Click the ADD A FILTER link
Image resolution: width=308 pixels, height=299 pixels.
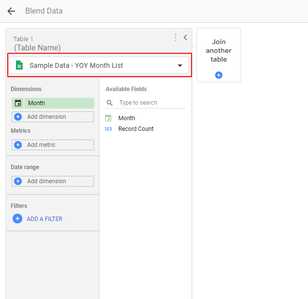tap(45, 219)
